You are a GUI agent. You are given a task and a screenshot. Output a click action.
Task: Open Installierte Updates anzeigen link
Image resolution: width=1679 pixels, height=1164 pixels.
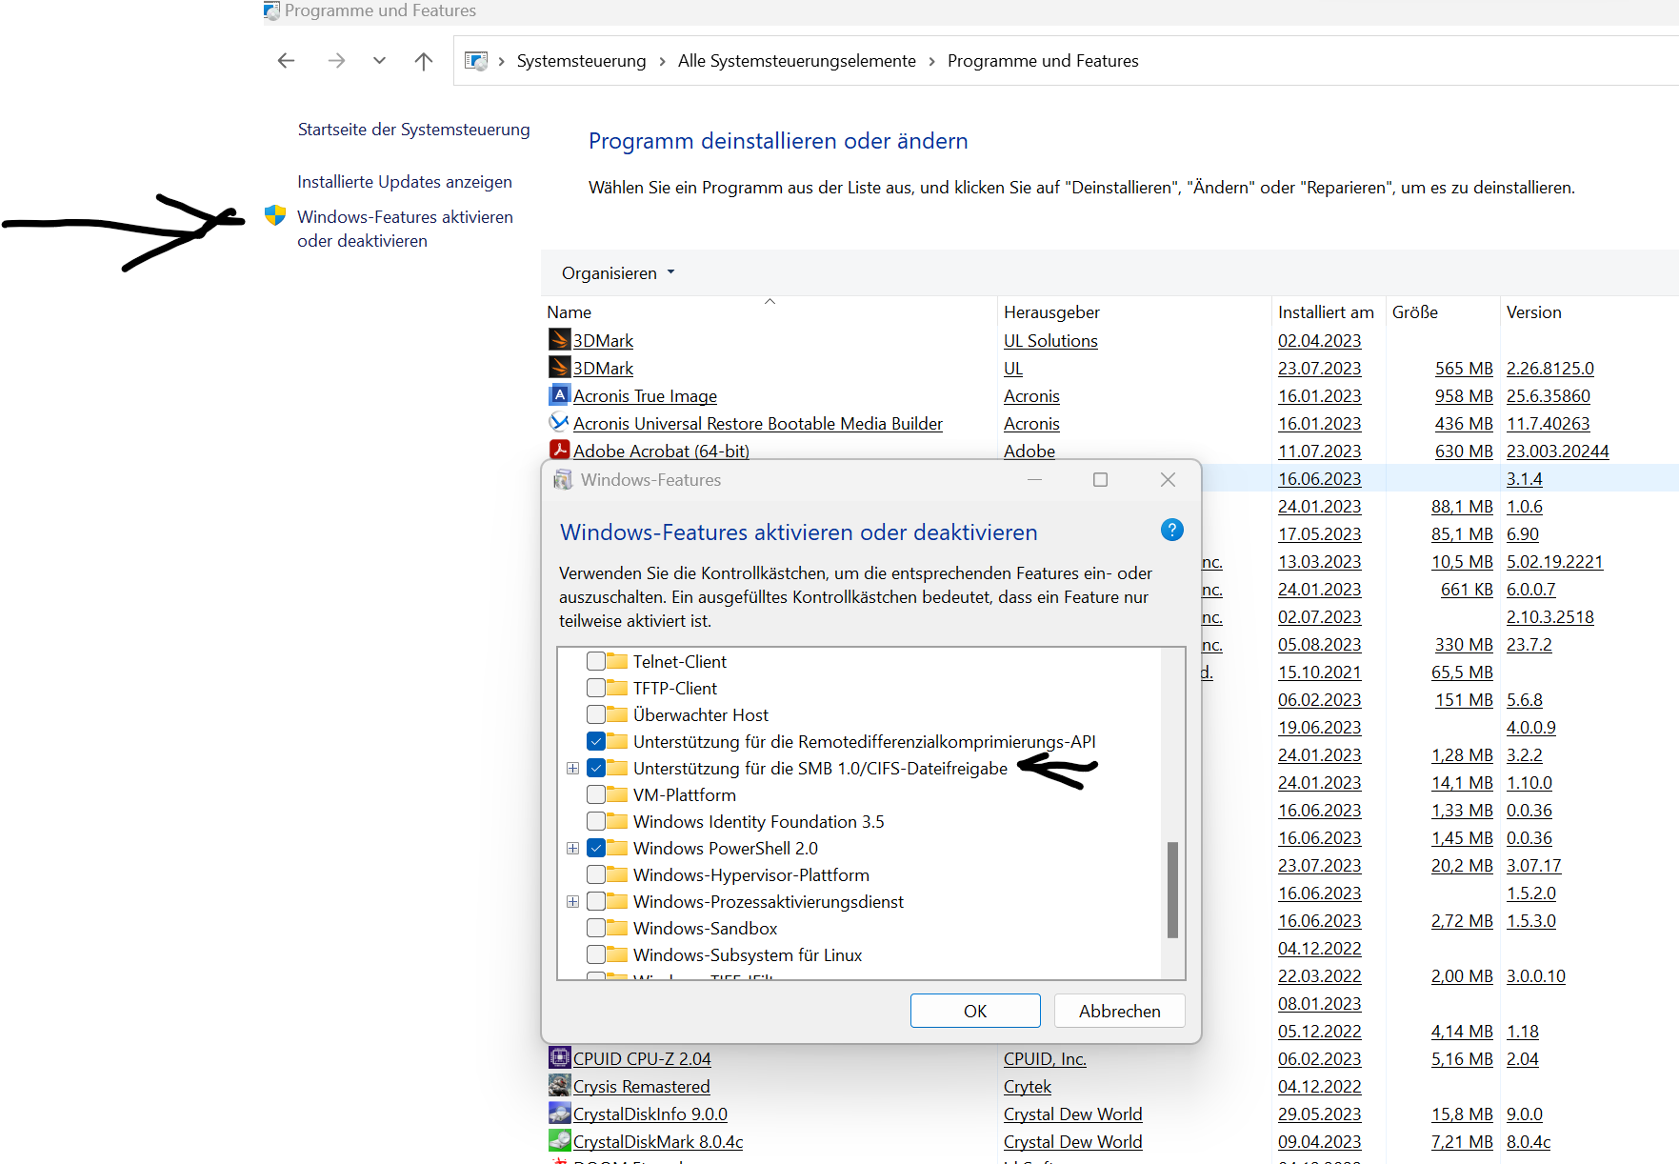[405, 182]
